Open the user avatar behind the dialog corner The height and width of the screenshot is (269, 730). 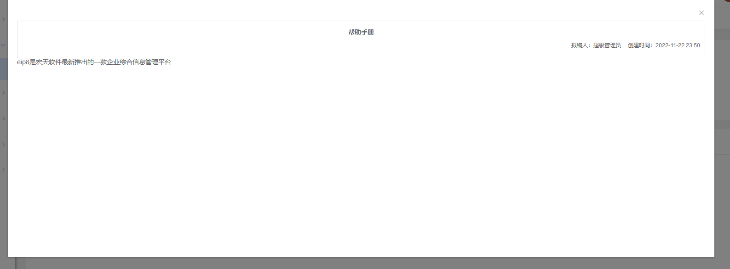click(726, 1)
